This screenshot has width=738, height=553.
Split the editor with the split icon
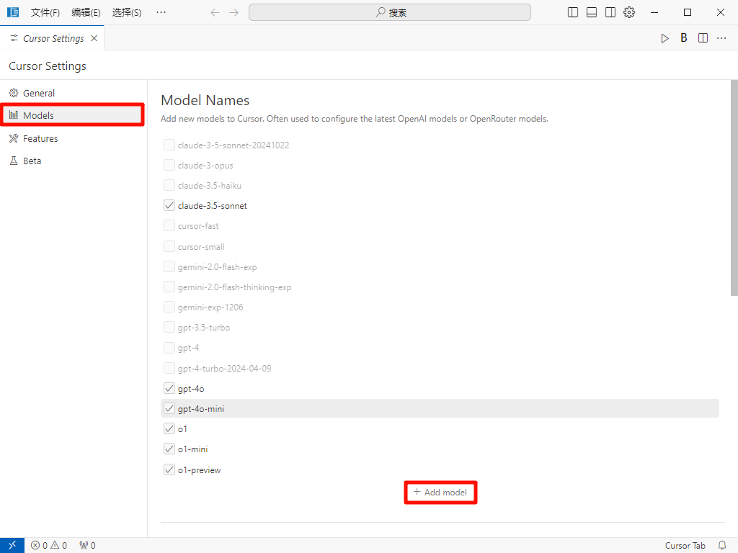703,38
